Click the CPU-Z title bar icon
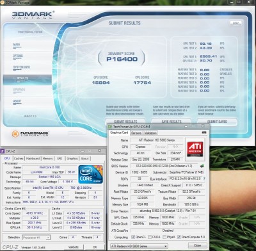Screen dimensions: 256x251 coord(3,151)
